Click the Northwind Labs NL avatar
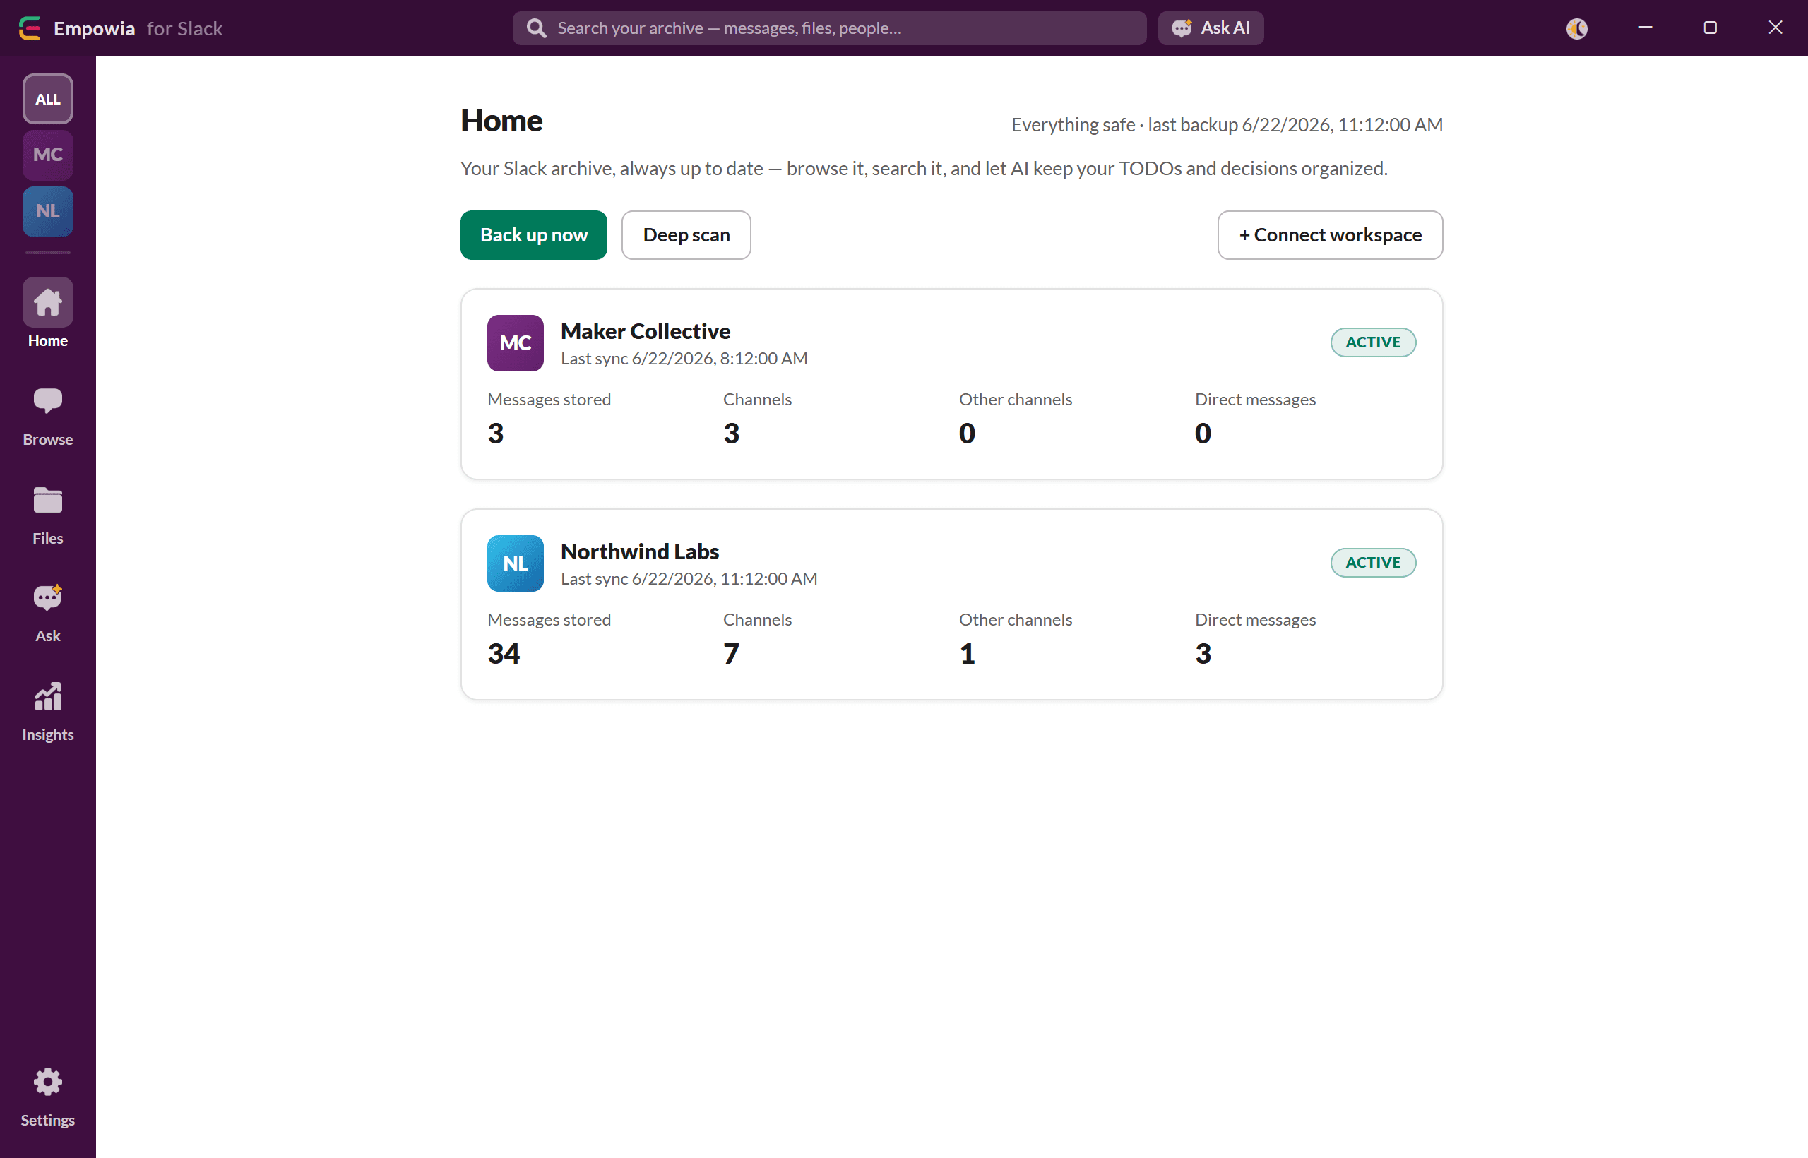This screenshot has height=1158, width=1808. [515, 563]
